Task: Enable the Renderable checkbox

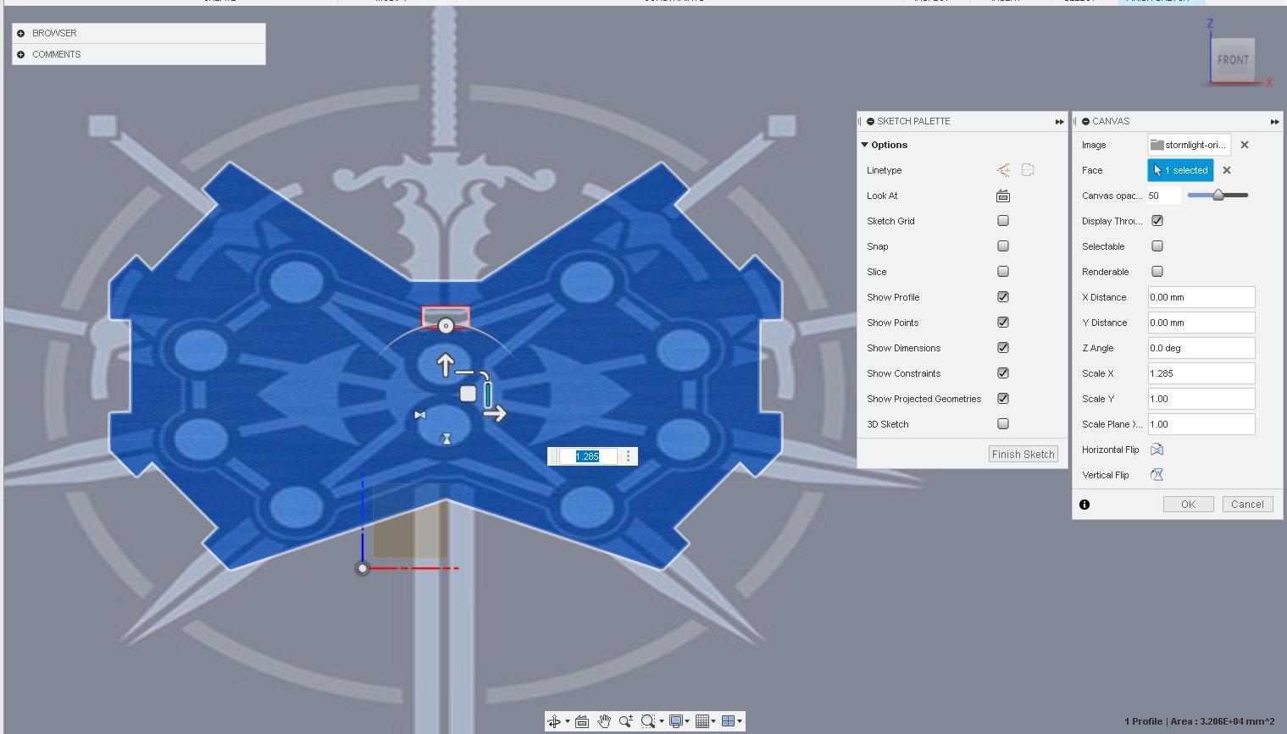Action: [x=1157, y=272]
